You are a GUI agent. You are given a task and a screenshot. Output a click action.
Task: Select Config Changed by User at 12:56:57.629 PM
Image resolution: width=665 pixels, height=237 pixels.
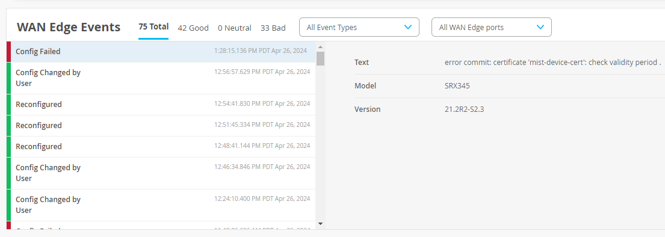click(x=161, y=78)
